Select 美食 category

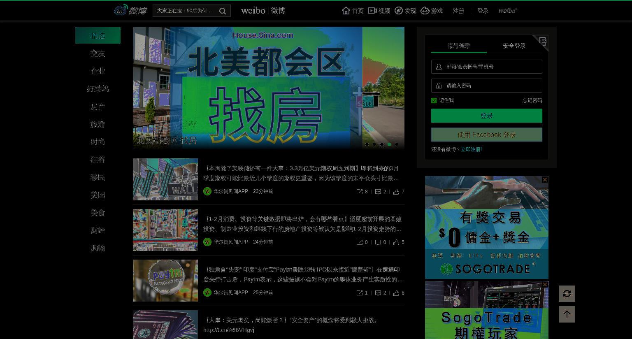coord(98,212)
